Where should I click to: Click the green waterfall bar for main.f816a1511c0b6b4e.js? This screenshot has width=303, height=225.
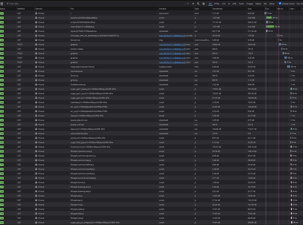(270, 27)
